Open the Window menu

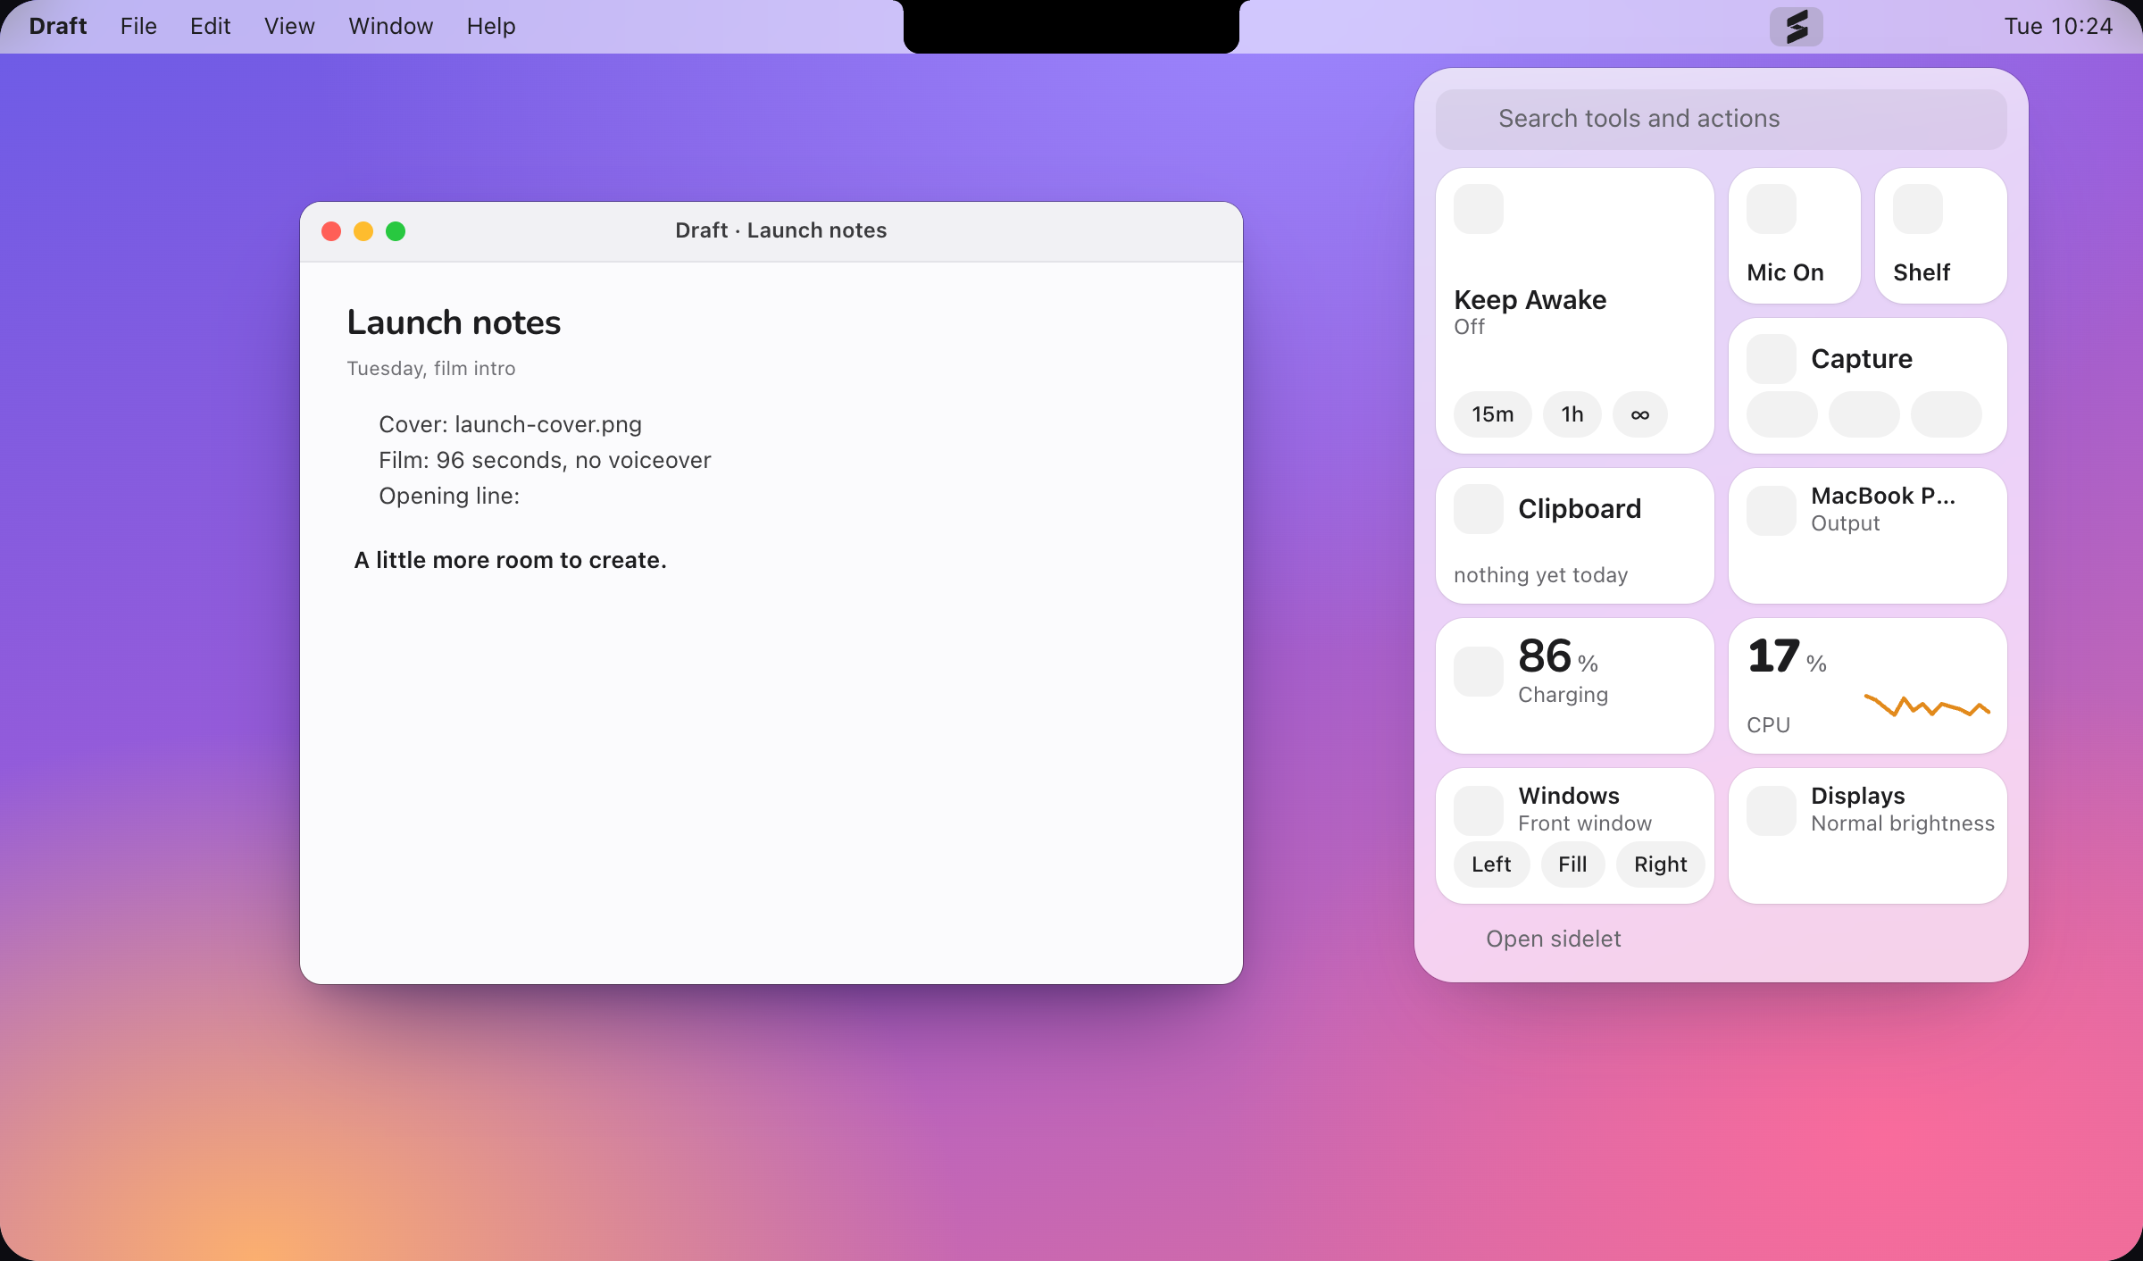click(391, 26)
